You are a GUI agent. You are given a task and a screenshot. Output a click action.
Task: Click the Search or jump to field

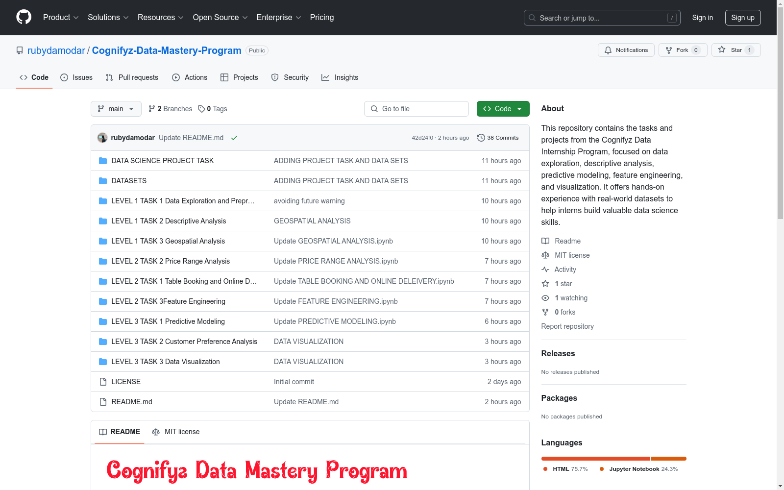point(602,18)
